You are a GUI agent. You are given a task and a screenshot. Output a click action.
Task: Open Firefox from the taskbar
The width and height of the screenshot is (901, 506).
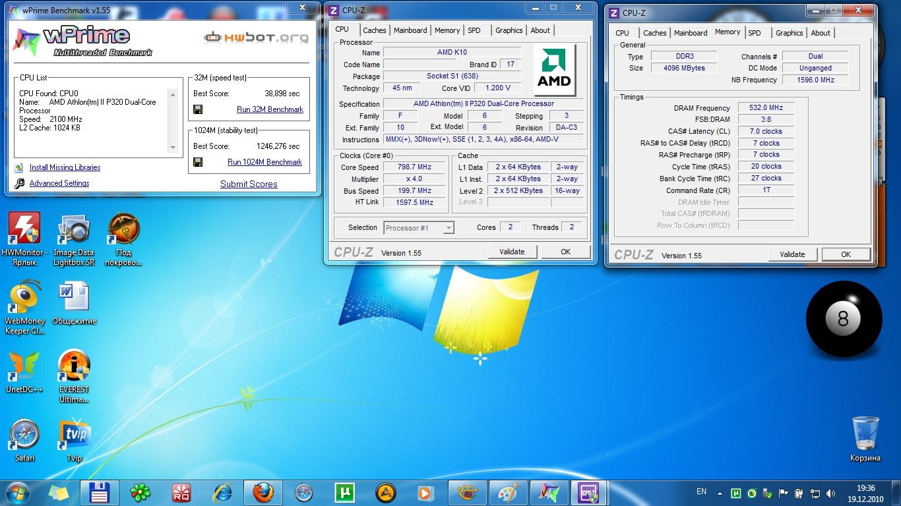coord(263,492)
